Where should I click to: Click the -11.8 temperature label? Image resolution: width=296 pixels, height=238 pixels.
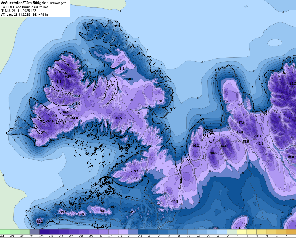pyautogui.click(x=133, y=212)
